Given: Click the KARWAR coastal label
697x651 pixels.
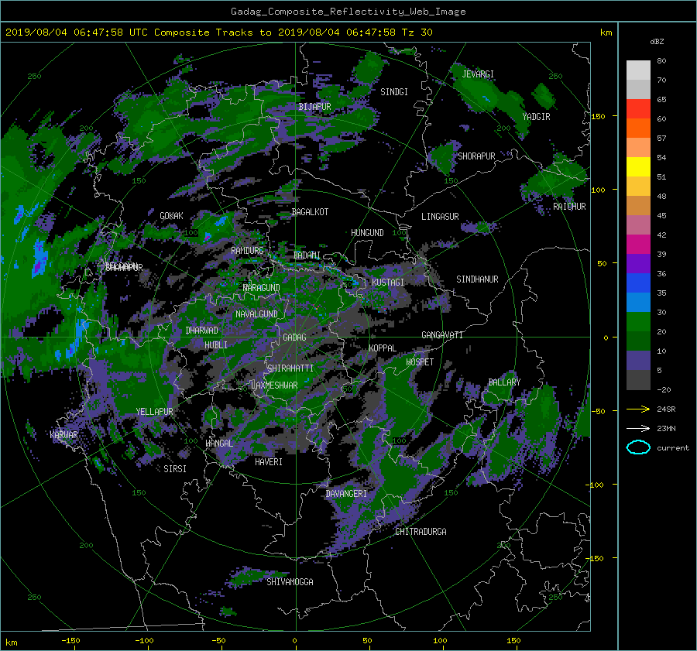Looking at the screenshot, I should pos(64,434).
